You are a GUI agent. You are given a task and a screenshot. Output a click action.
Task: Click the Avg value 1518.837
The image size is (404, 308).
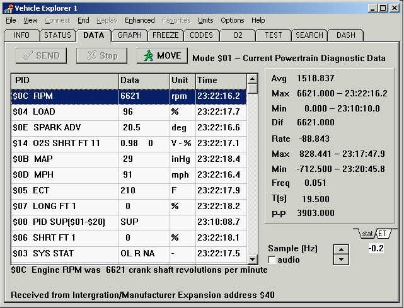(x=316, y=78)
